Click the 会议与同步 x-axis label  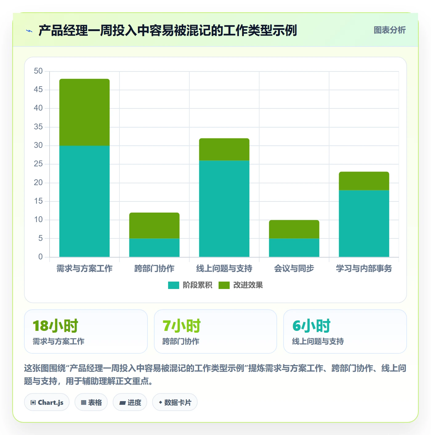[294, 269]
